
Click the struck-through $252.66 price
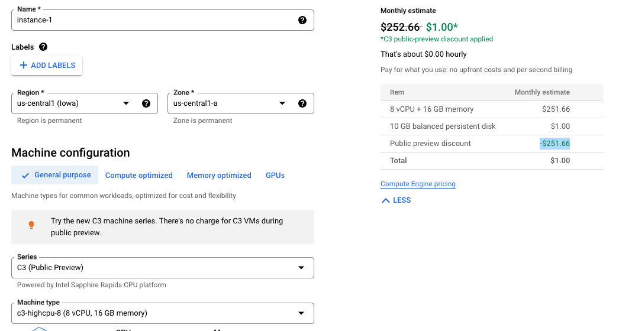[401, 27]
